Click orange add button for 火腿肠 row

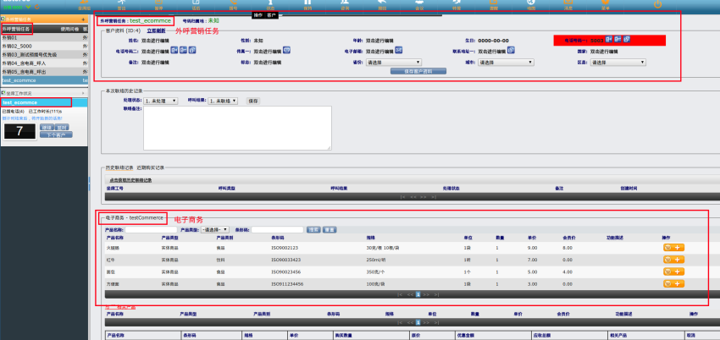coord(678,247)
